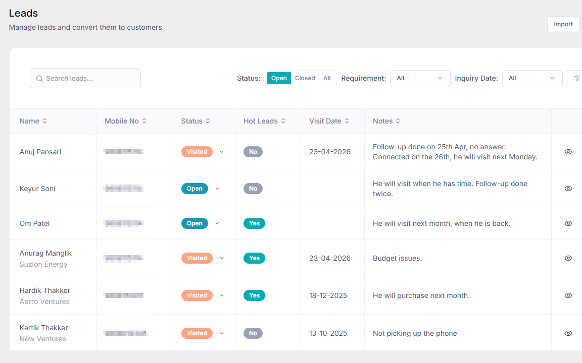Click the Om Patel name
Screen dimensions: 582x363
click(34, 223)
